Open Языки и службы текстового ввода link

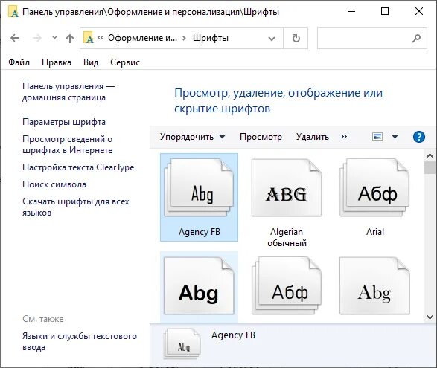tap(80, 341)
